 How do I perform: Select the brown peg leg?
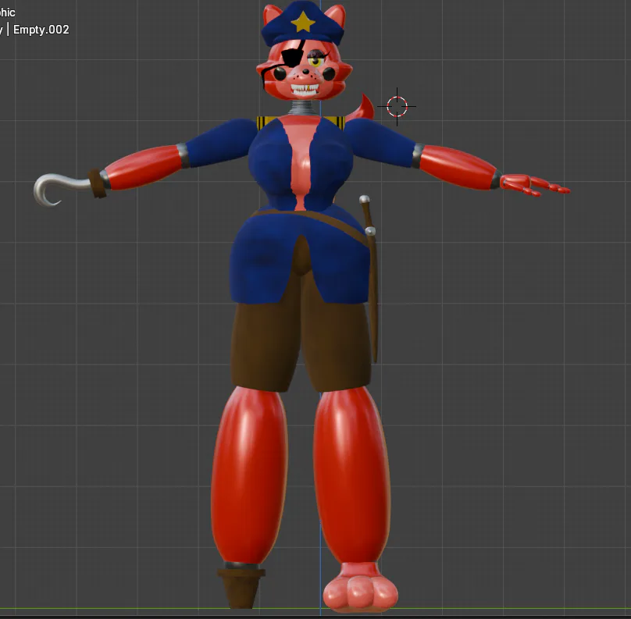pyautogui.click(x=241, y=588)
